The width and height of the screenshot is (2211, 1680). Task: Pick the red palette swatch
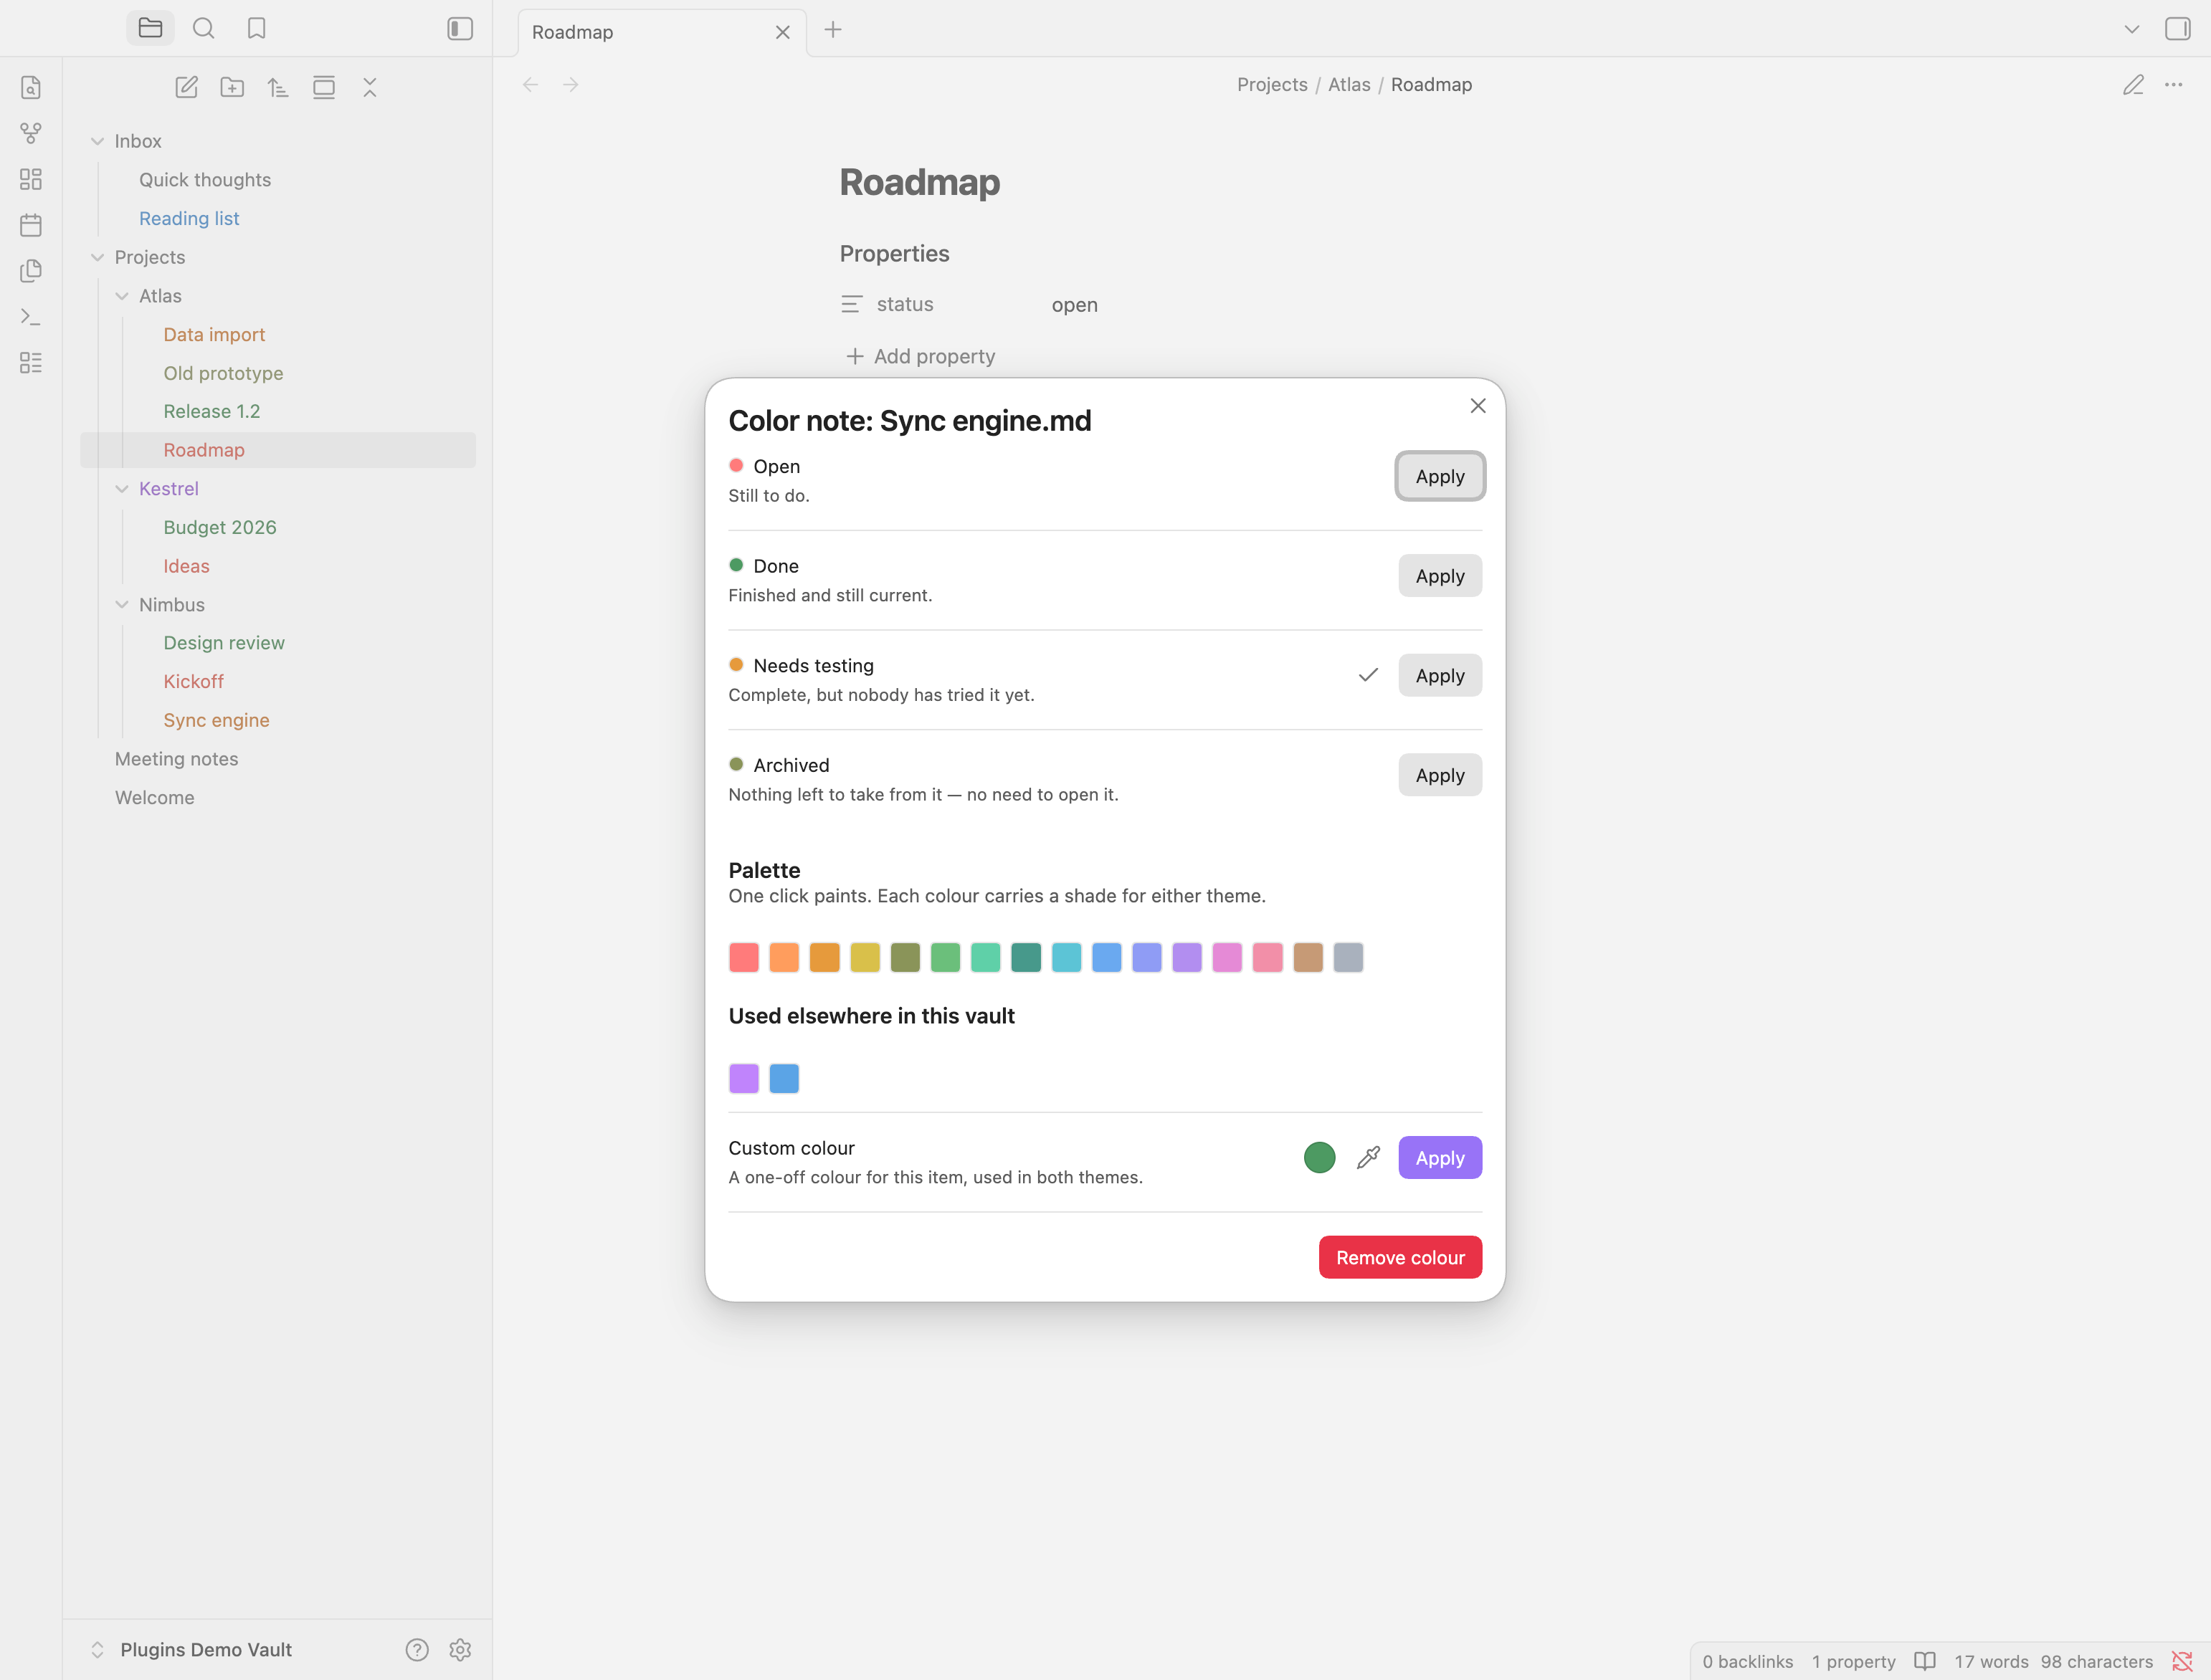tap(744, 957)
